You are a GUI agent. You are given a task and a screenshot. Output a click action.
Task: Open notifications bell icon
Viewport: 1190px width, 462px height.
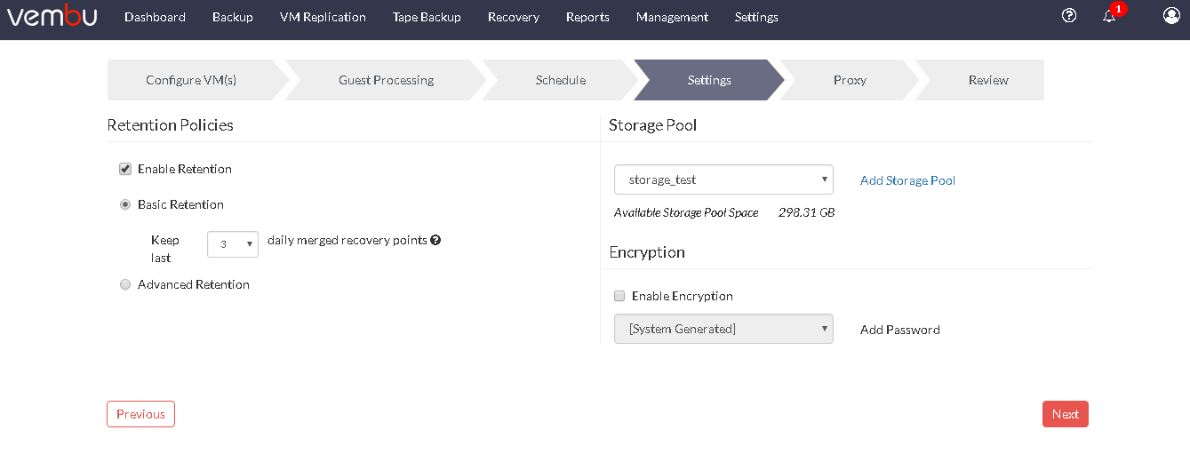click(1109, 16)
